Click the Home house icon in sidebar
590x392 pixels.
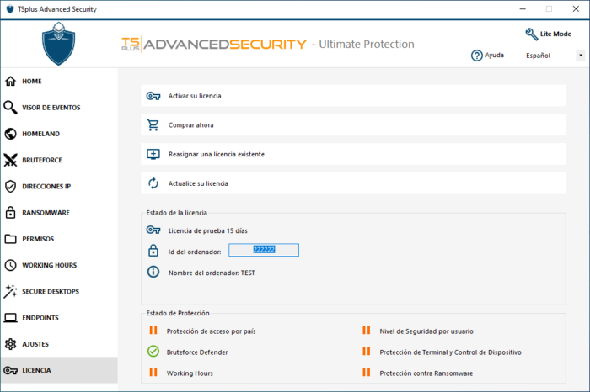[10, 81]
